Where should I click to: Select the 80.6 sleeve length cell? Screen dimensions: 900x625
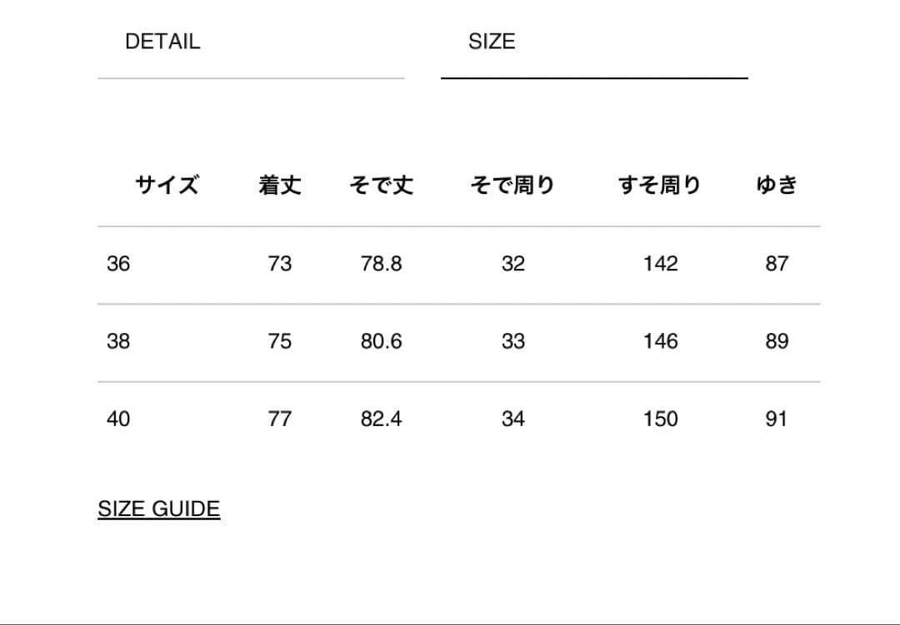(382, 341)
